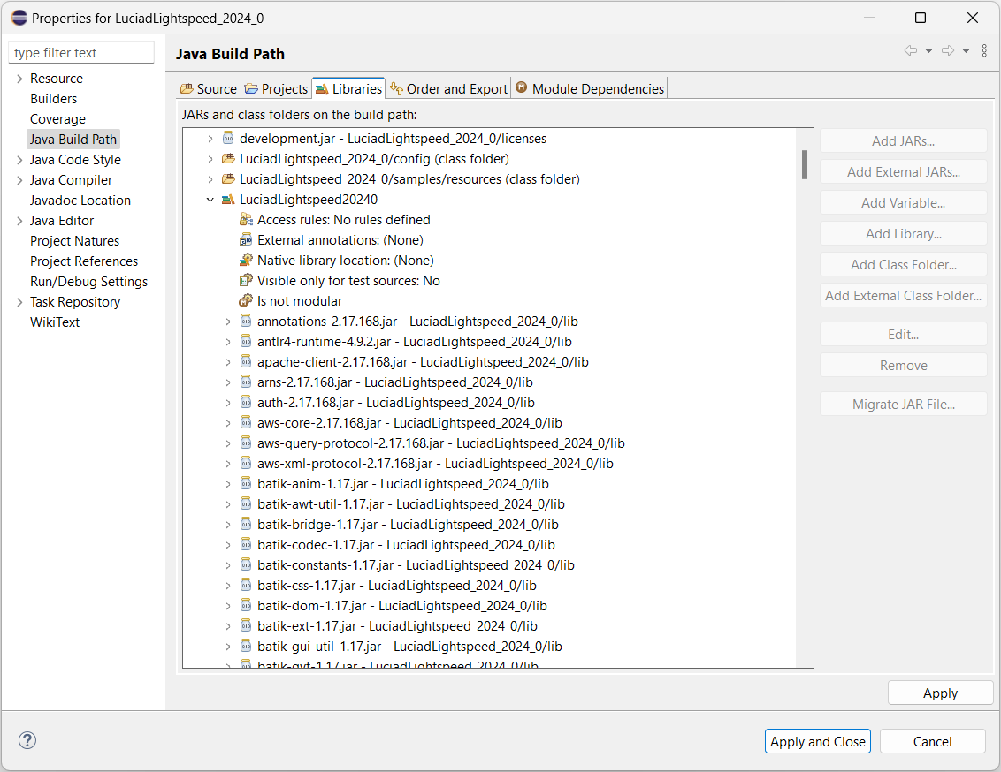Click the development.jar file icon
Image resolution: width=1001 pixels, height=772 pixels.
(x=228, y=139)
